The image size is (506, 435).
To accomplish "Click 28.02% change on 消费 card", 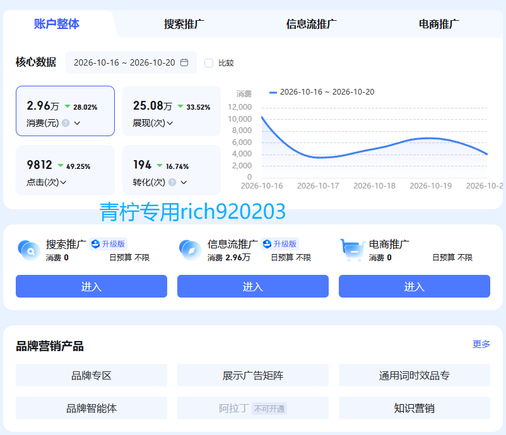I will pyautogui.click(x=85, y=107).
